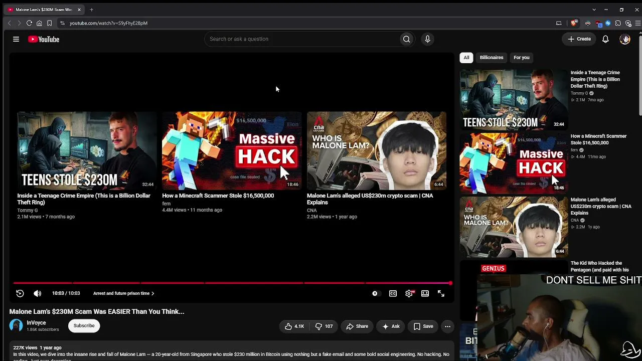Bookmark this page in the browser

49,23
